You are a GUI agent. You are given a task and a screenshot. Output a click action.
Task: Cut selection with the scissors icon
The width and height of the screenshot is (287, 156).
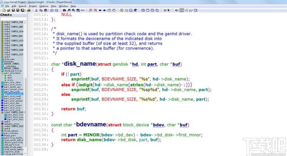point(36,10)
